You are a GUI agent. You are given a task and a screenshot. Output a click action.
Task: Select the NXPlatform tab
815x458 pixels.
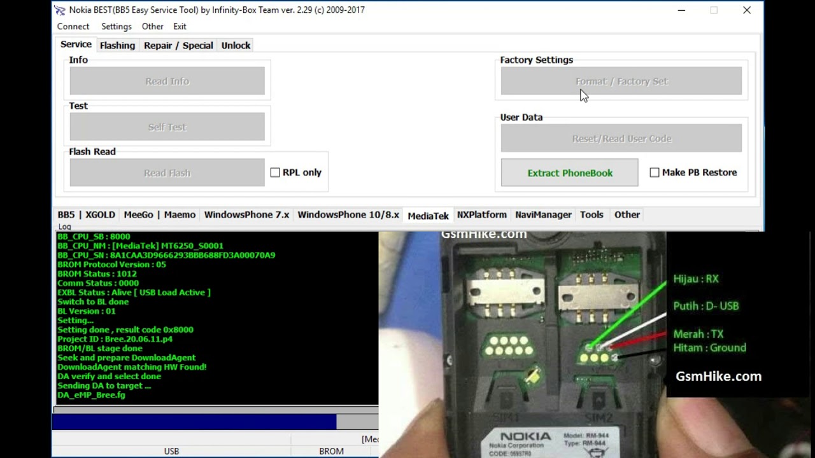[x=481, y=214]
